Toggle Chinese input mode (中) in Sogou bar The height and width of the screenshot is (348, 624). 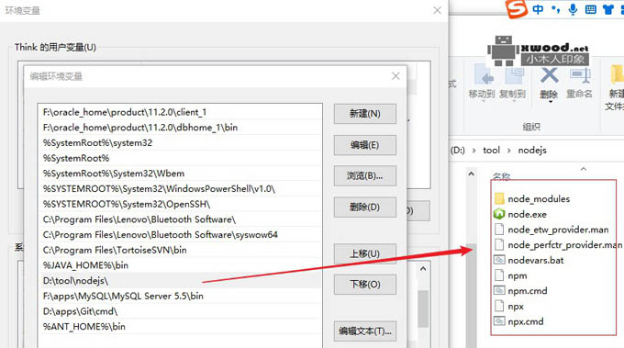click(538, 9)
